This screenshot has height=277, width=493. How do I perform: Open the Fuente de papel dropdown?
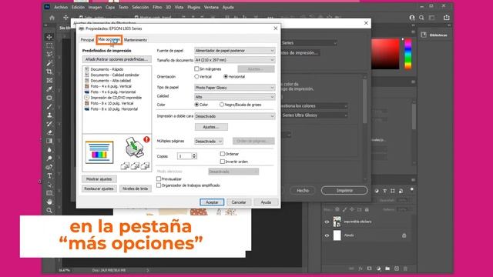point(234,51)
